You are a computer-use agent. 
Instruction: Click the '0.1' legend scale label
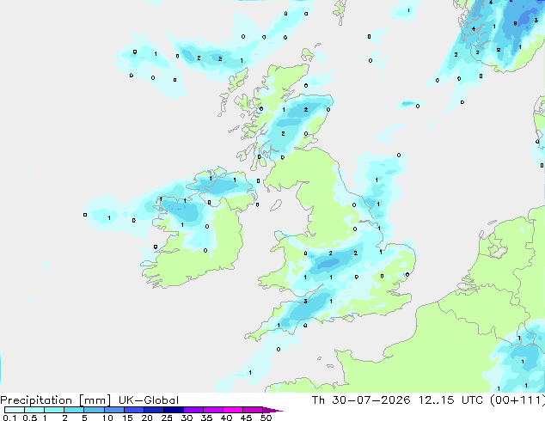[x=9, y=418]
